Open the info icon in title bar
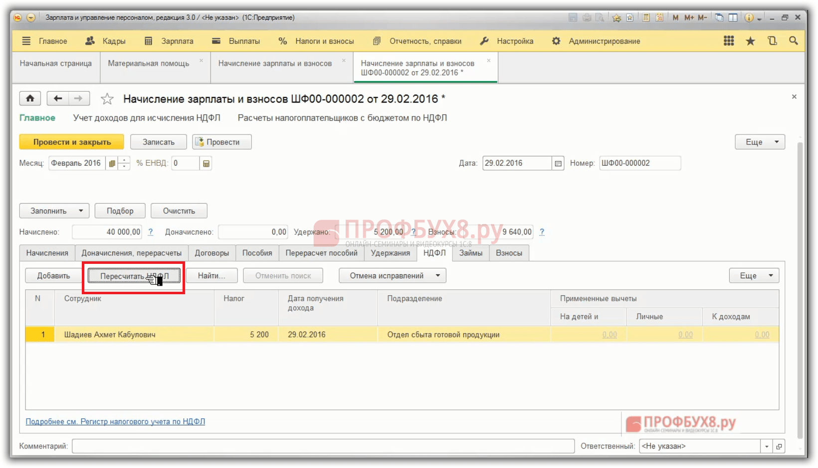Screen dimensions: 818x468 tap(749, 17)
